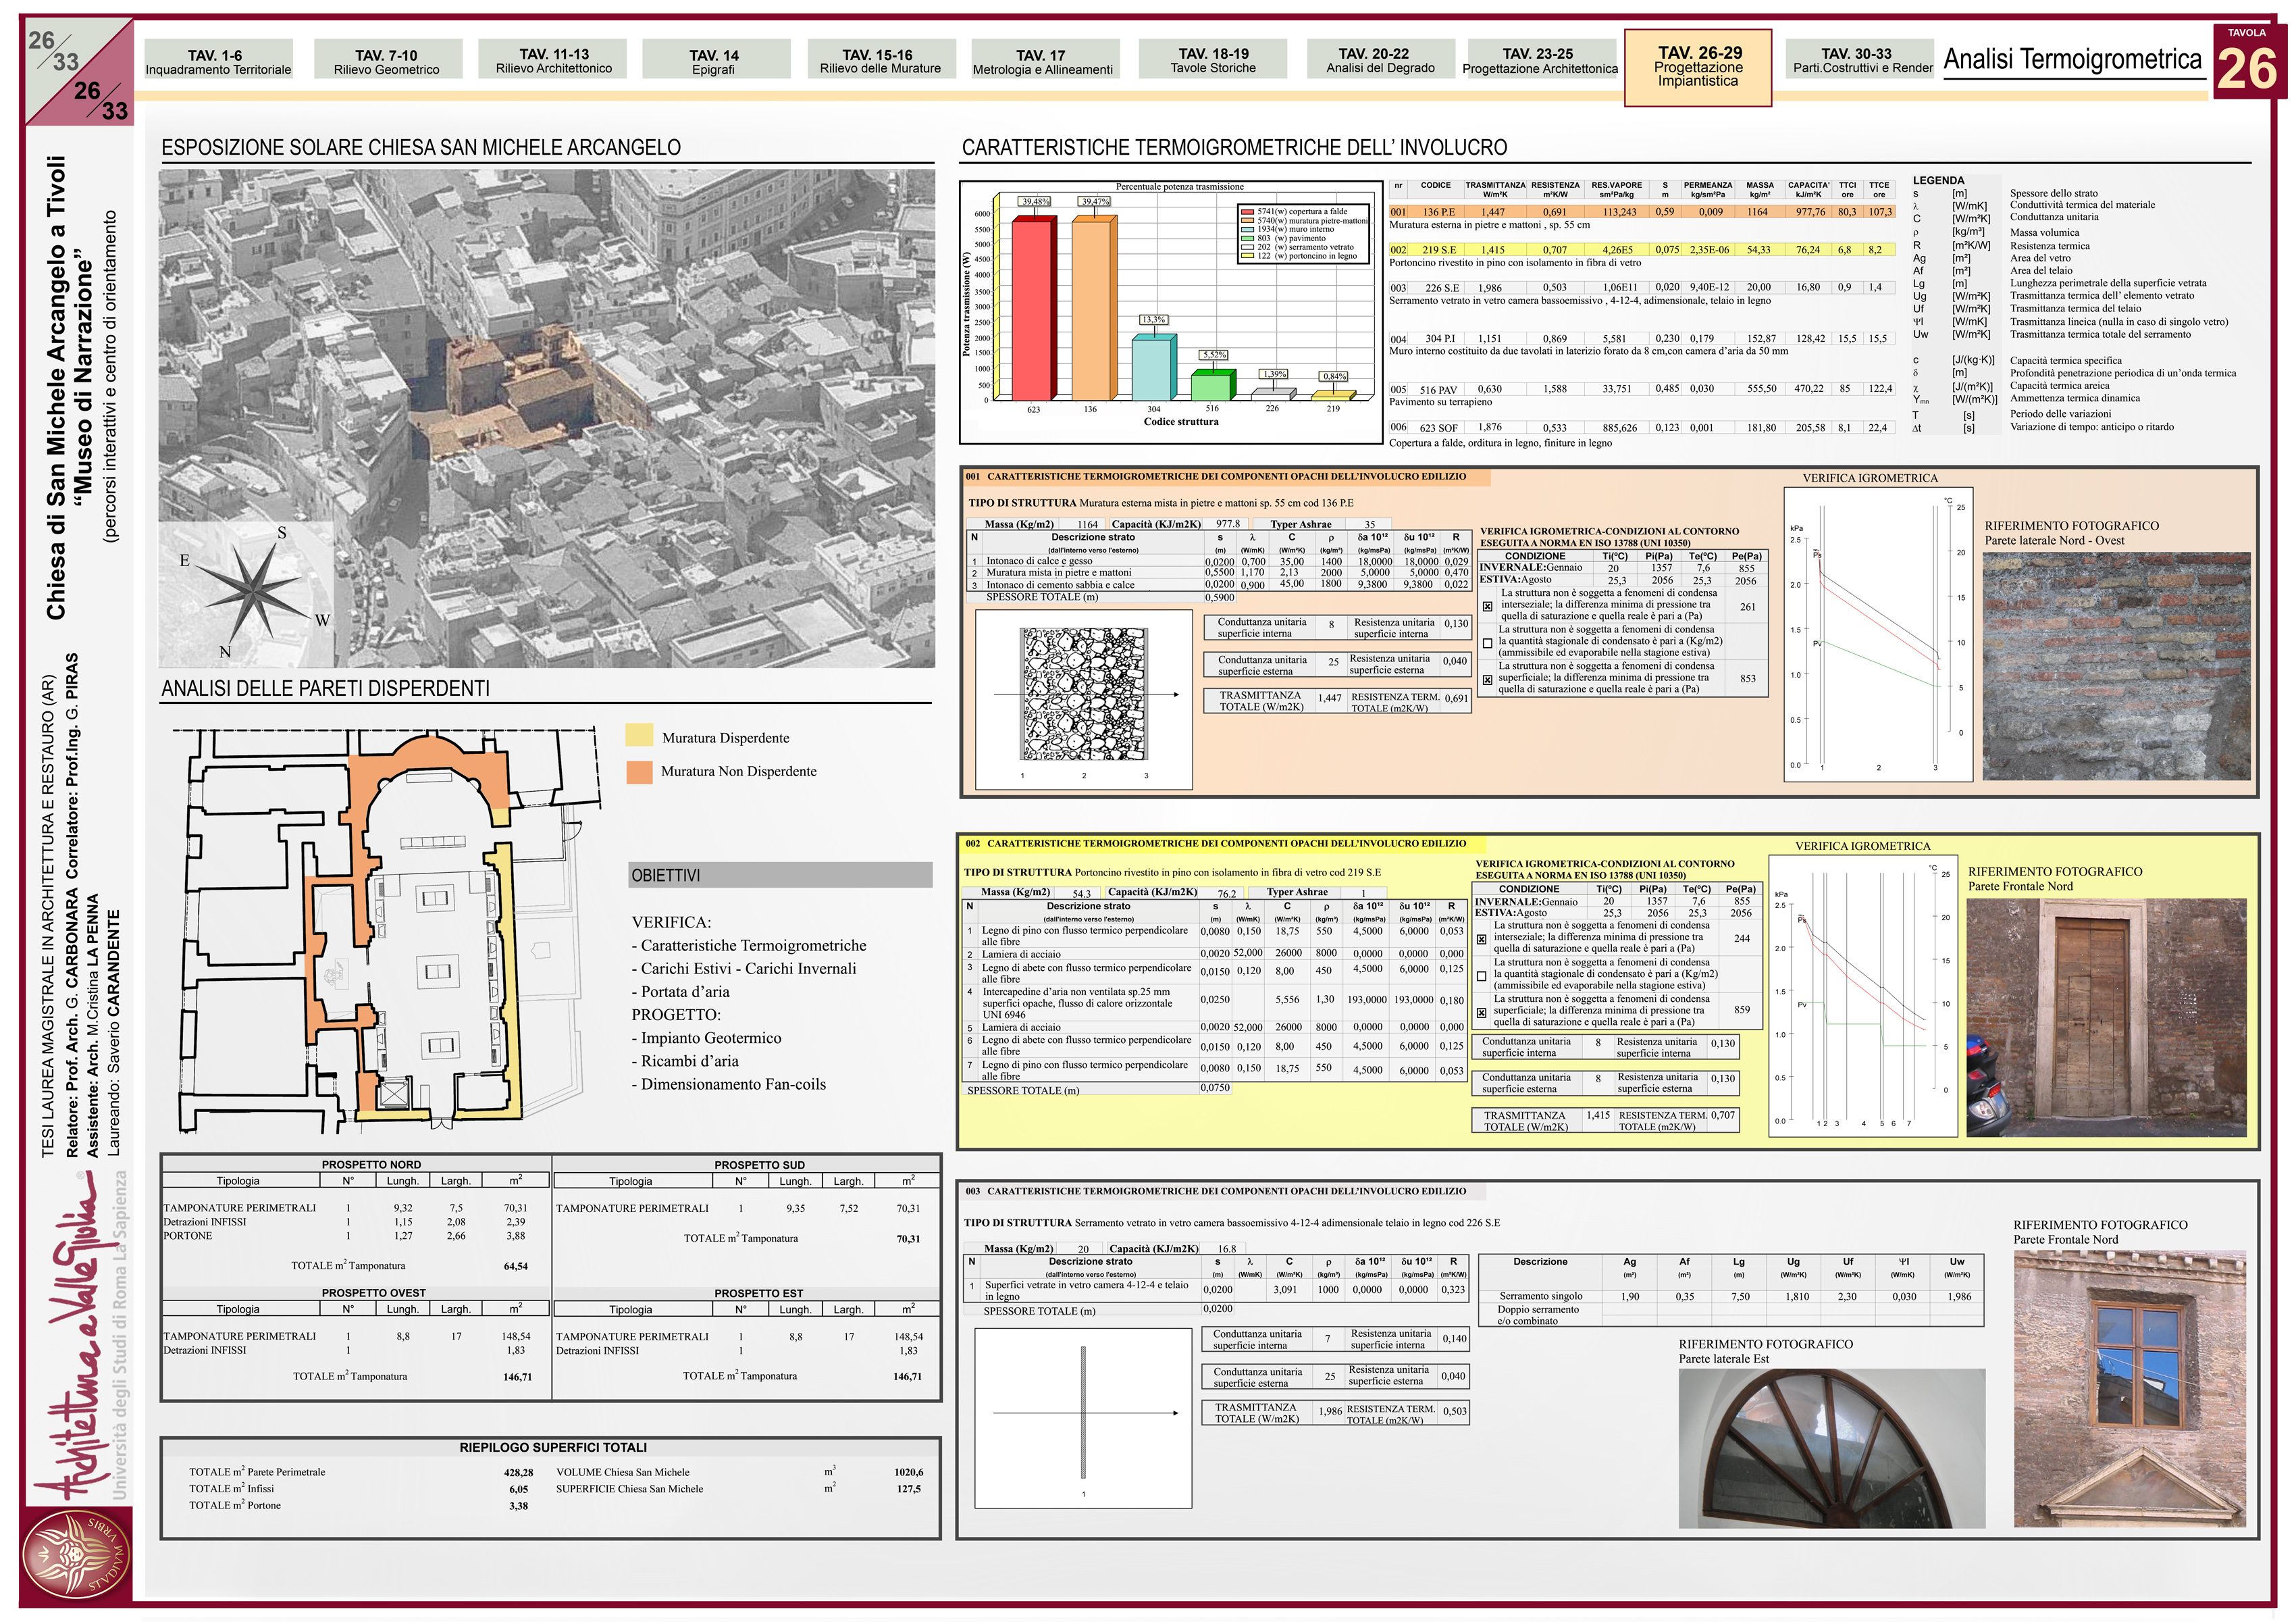This screenshot has width=2296, height=1622.
Task: Click the cyan muro interno legend swatch
Action: point(1247,229)
